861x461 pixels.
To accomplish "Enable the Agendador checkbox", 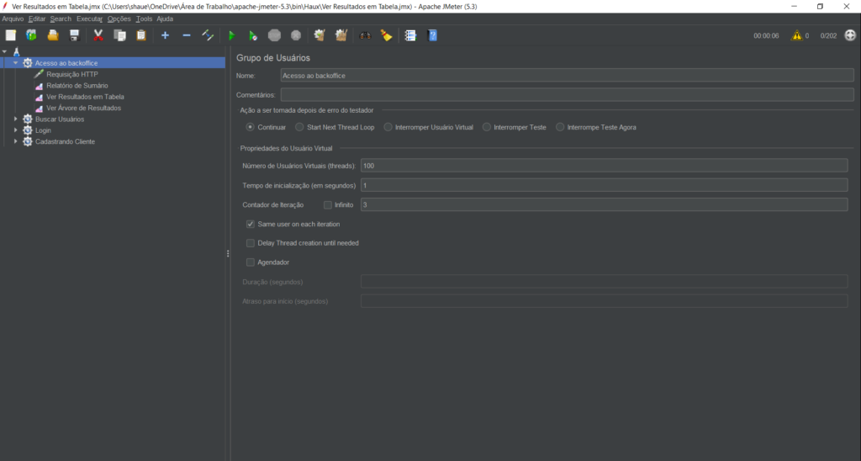I will [251, 262].
